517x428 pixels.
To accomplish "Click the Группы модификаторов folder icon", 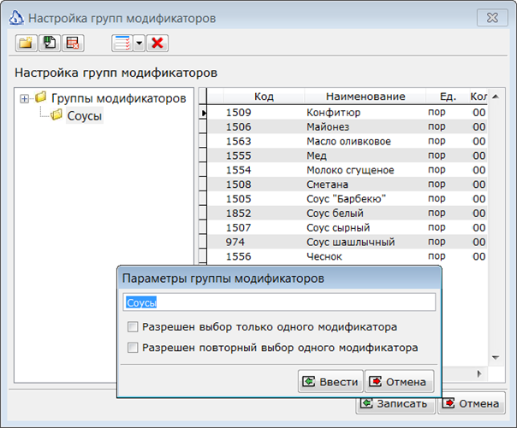I will [x=41, y=97].
